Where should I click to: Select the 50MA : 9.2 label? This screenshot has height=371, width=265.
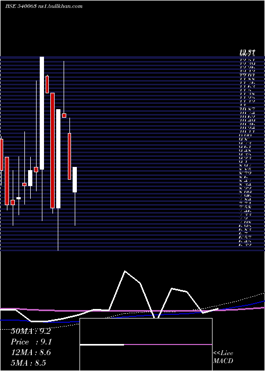[31, 331]
